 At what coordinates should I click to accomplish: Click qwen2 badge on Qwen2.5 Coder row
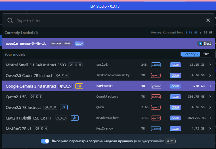coord(156,75)
